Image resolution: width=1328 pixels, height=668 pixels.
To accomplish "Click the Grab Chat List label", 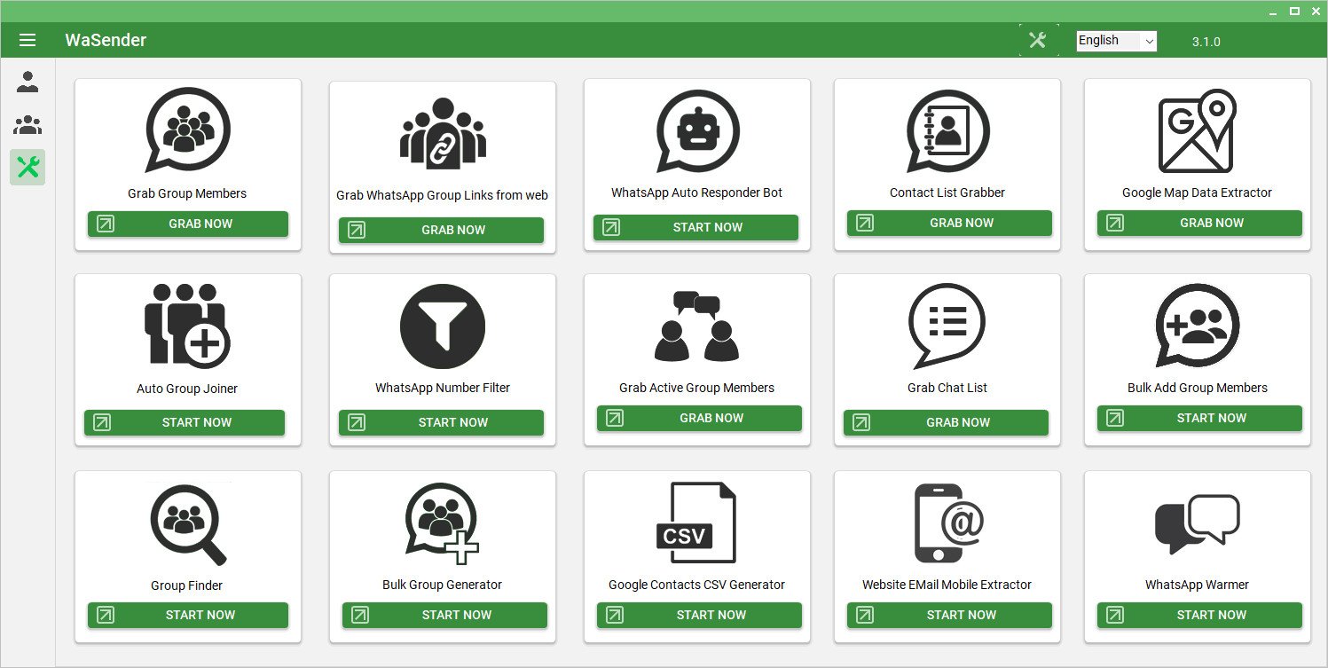I will (947, 388).
